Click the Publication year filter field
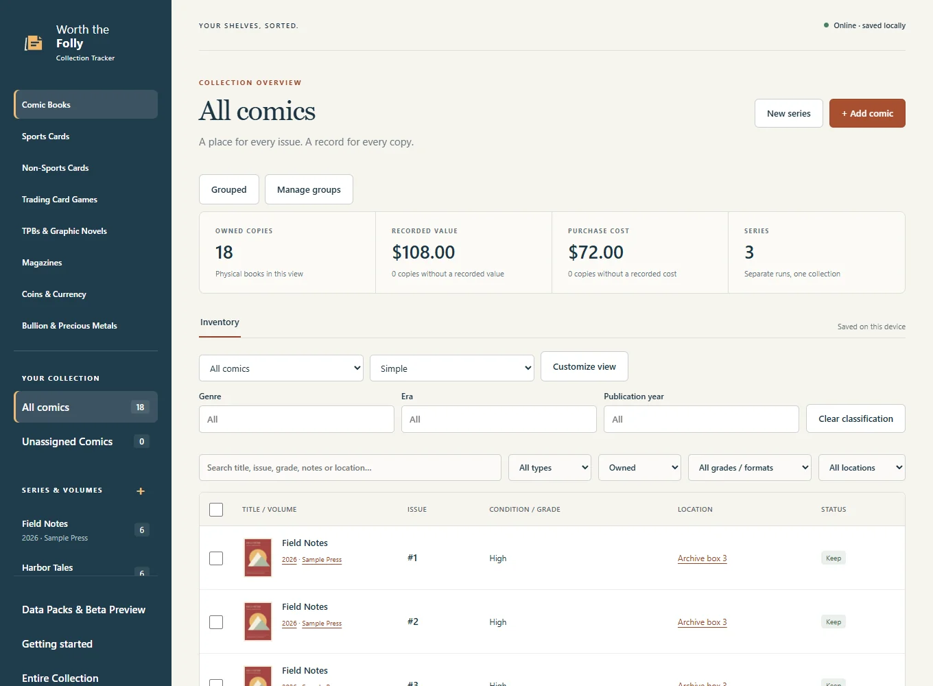Image resolution: width=933 pixels, height=686 pixels. coord(701,419)
